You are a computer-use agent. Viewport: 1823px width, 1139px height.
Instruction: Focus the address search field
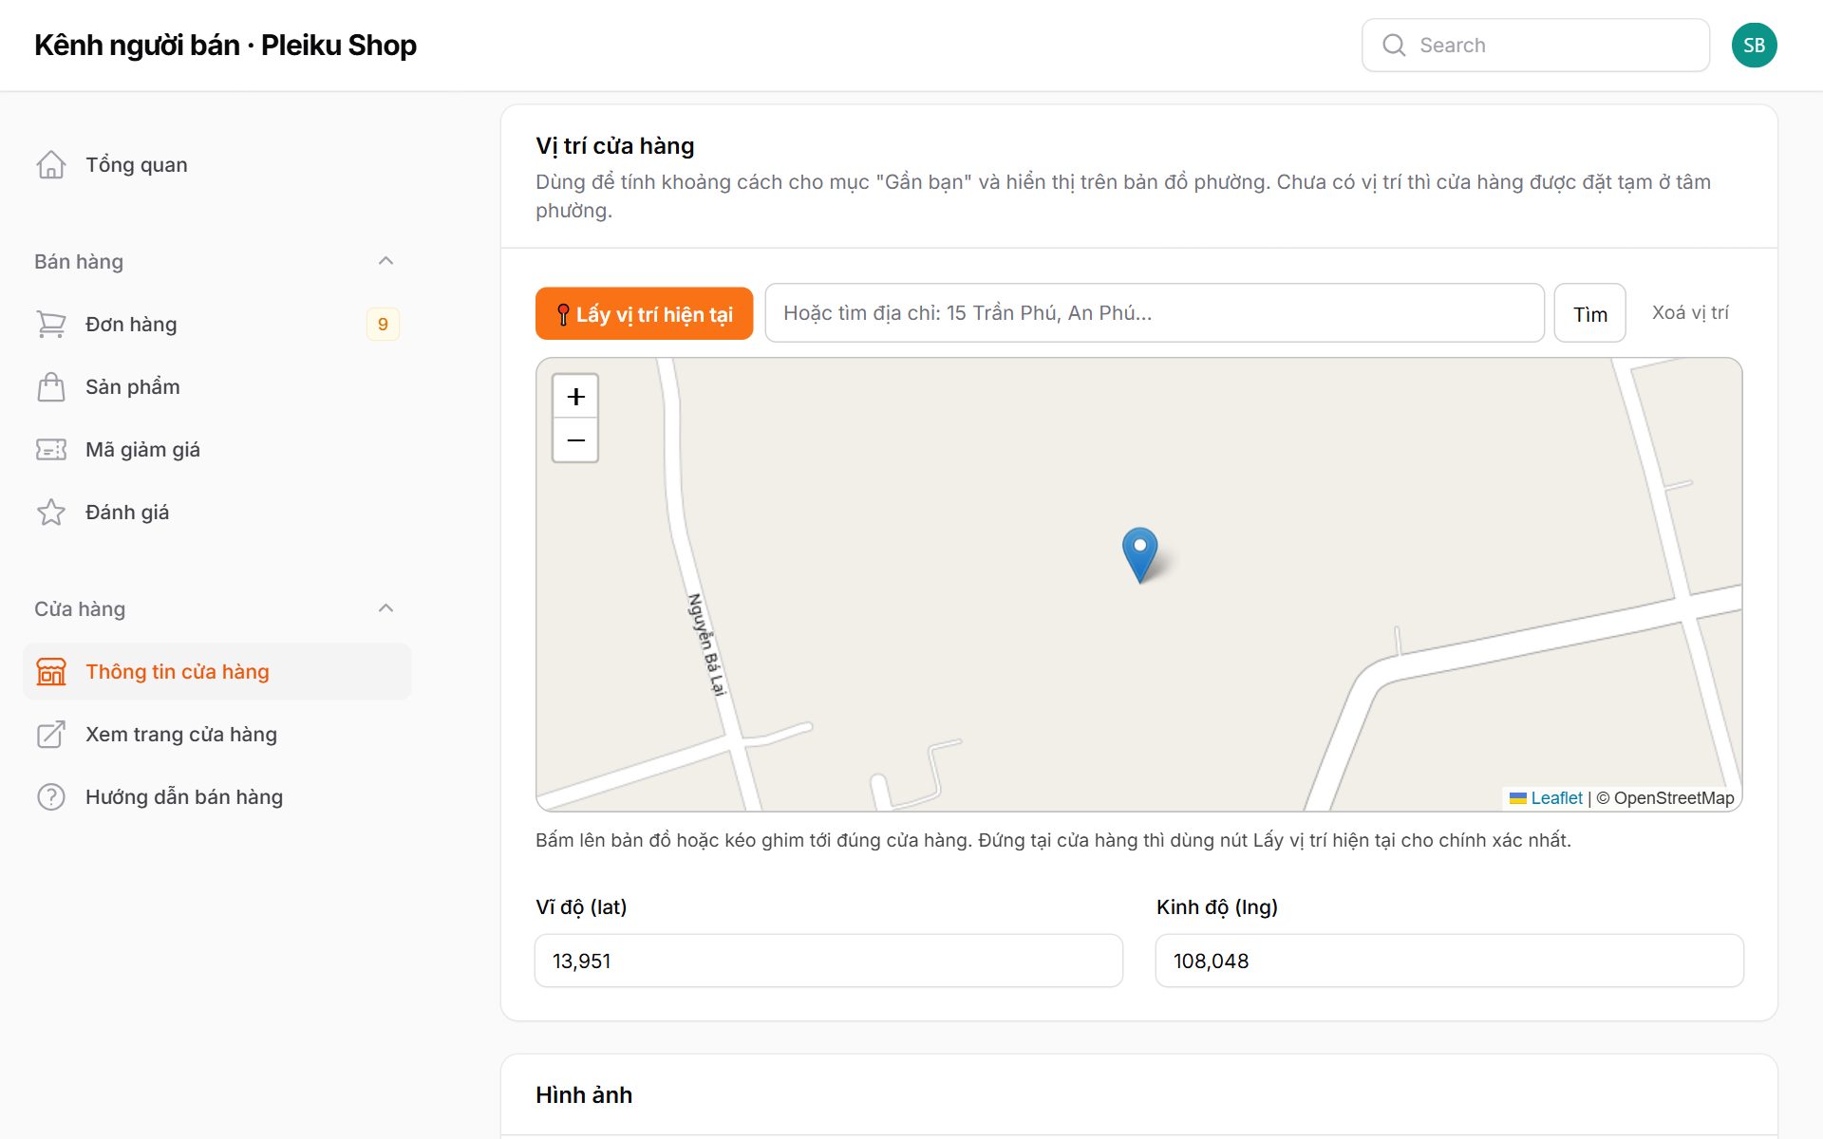click(x=1155, y=313)
